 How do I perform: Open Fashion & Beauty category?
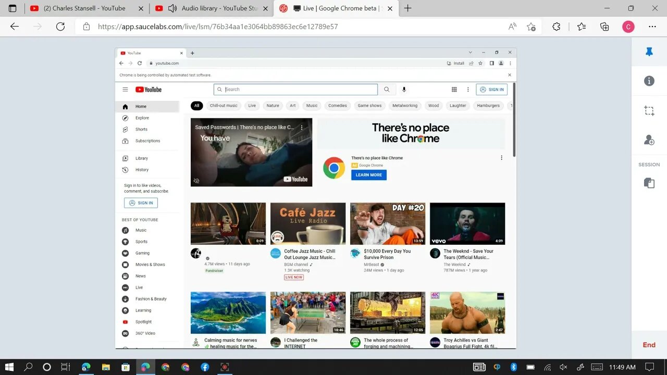[x=148, y=299]
